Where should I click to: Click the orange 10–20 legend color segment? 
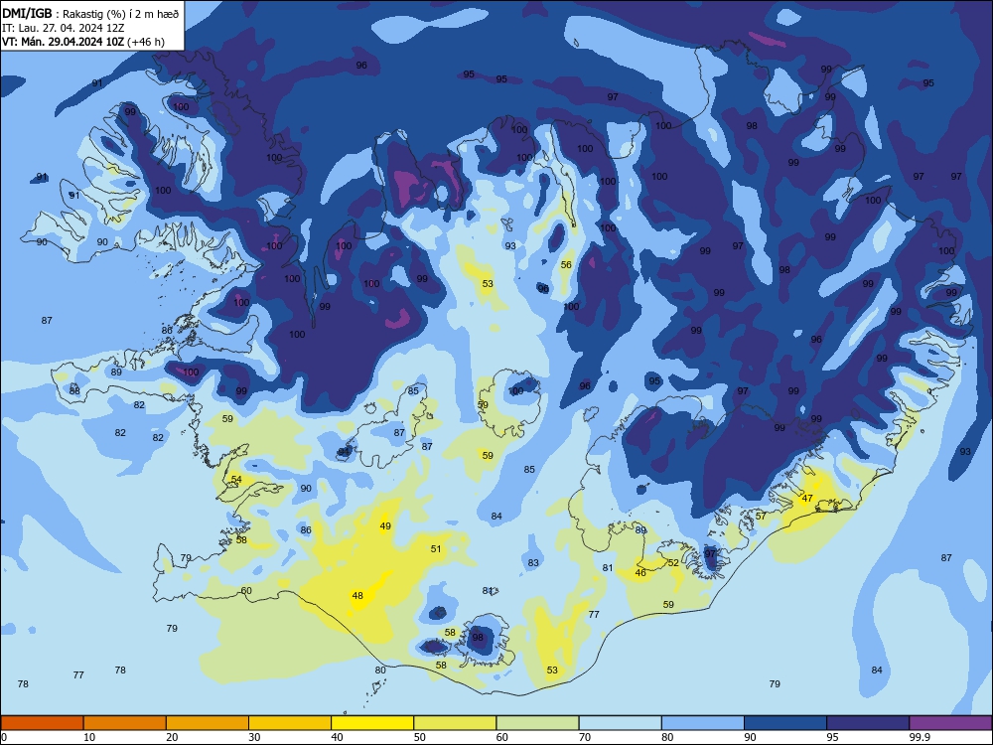click(125, 723)
